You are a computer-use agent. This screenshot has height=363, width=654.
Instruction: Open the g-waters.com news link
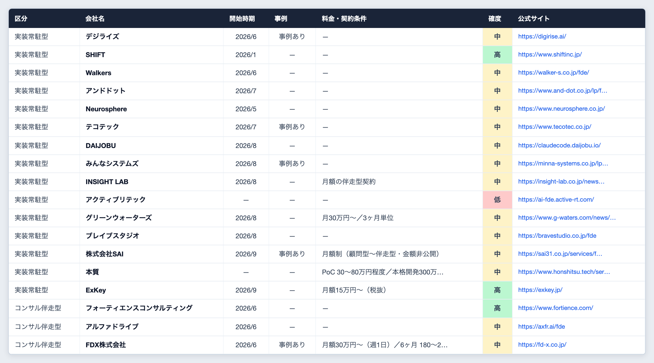tap(567, 218)
